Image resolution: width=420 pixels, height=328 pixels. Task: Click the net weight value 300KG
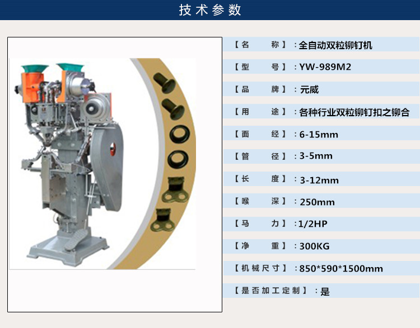(x=315, y=246)
